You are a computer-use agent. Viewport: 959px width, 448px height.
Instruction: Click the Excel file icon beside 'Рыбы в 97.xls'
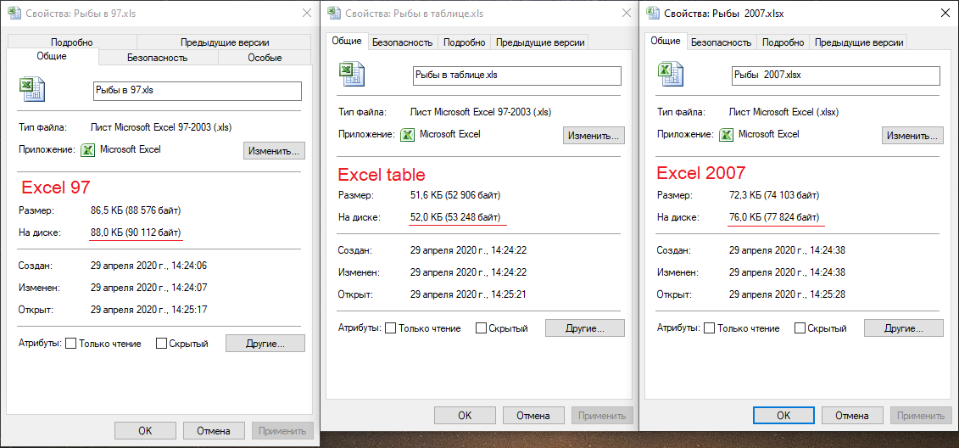[31, 90]
